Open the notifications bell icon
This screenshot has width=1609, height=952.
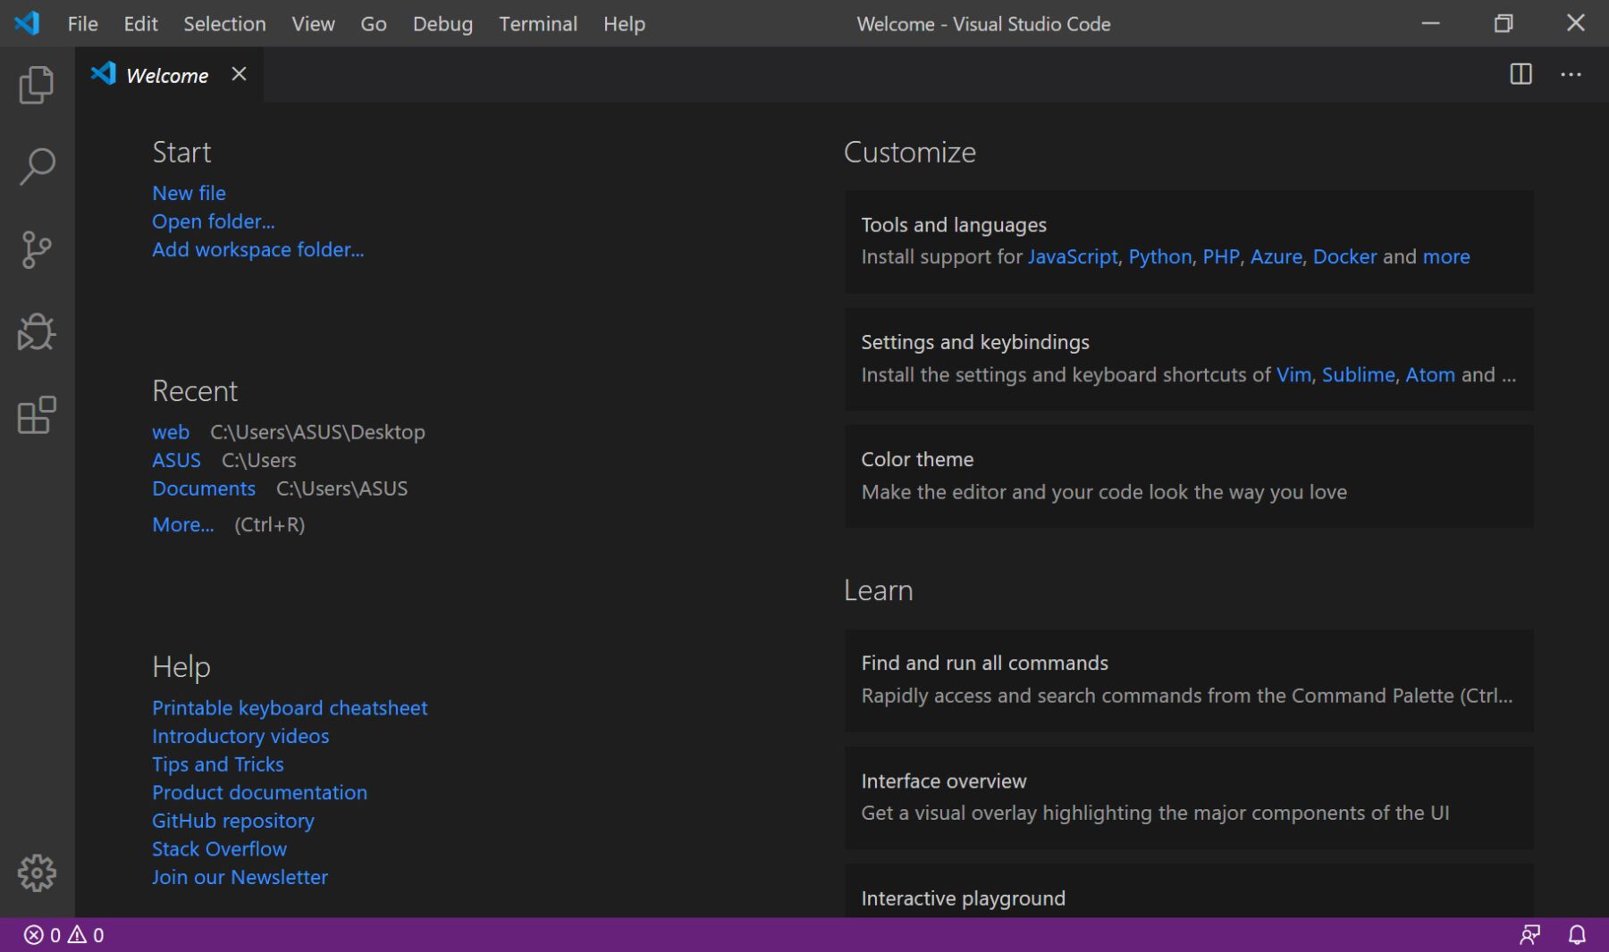click(1577, 935)
